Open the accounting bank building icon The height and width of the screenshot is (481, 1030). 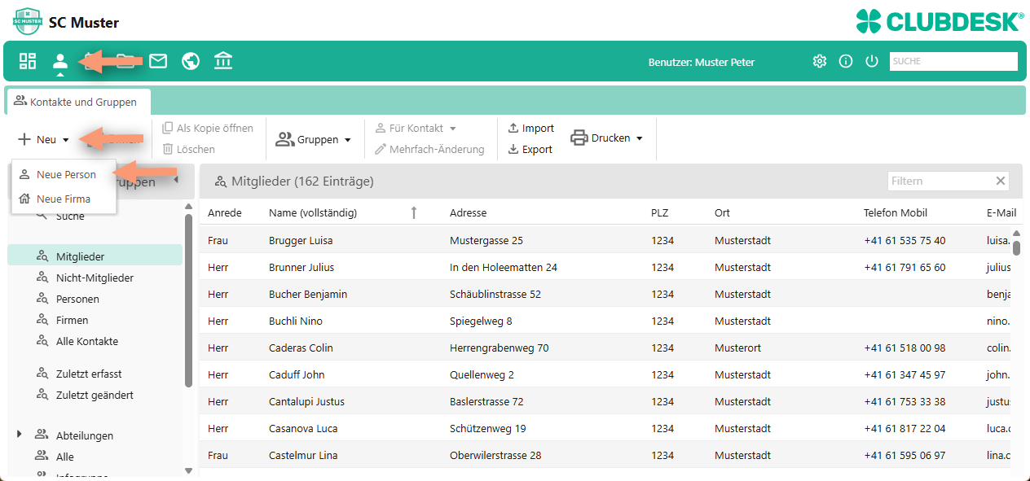tap(223, 61)
